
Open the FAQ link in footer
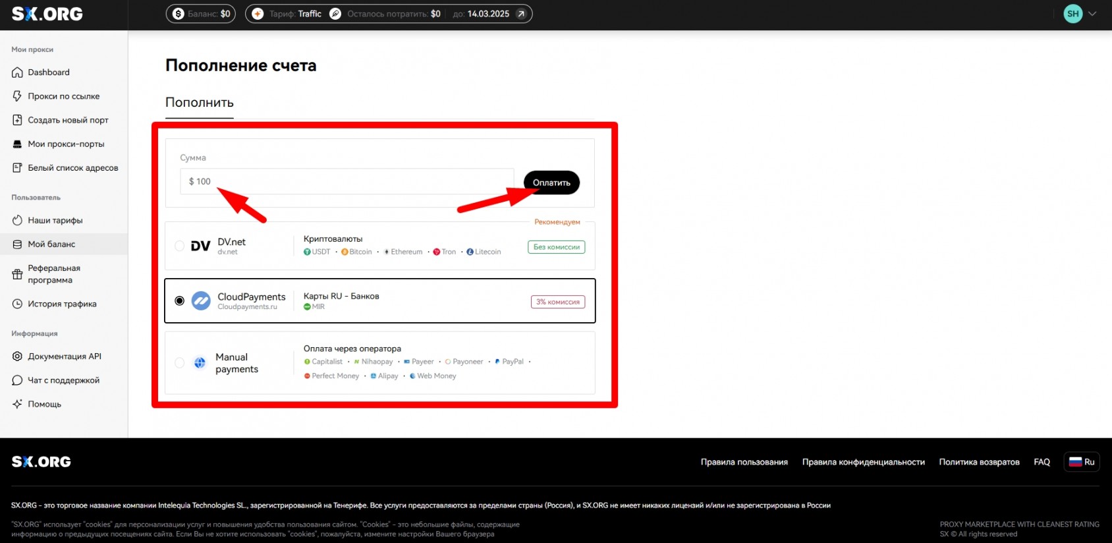(1042, 462)
